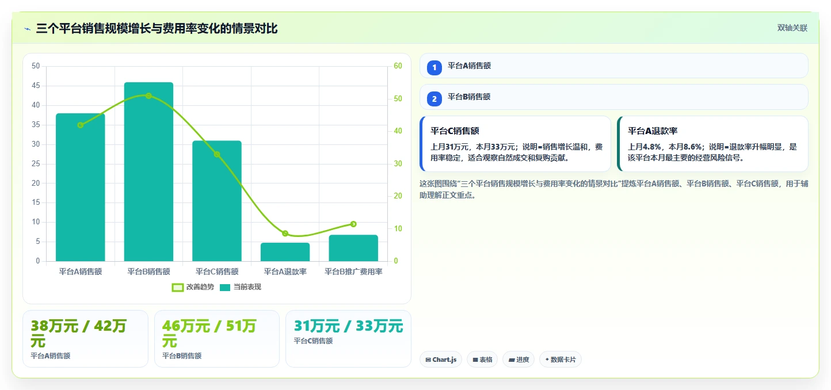Click the 平台B推广费用率 bar in chart

coord(353,248)
